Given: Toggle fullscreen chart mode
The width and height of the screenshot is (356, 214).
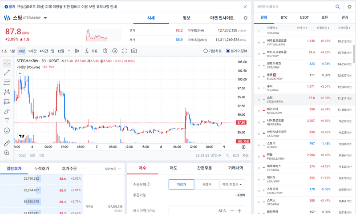Looking at the screenshot, I should click(x=125, y=51).
